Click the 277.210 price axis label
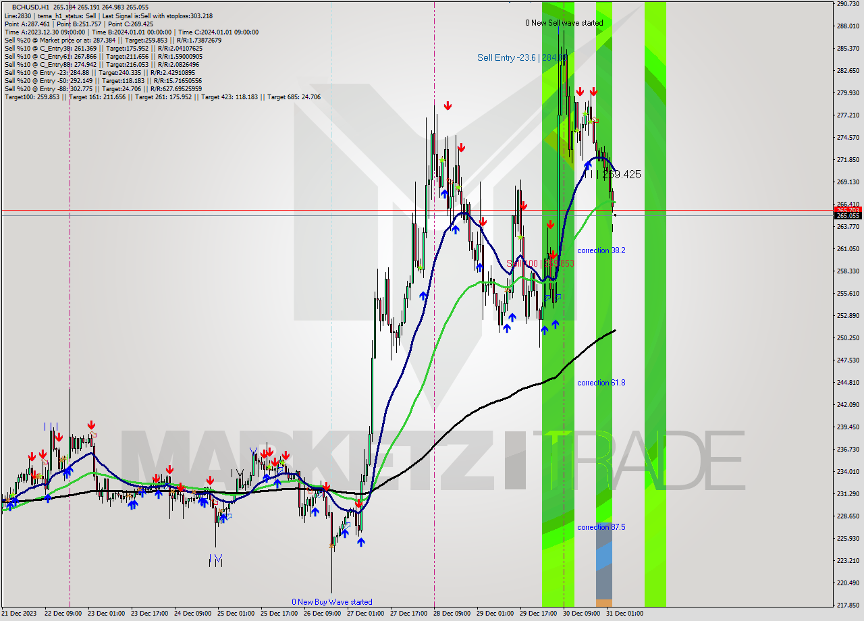The height and width of the screenshot is (621, 864). (x=848, y=115)
